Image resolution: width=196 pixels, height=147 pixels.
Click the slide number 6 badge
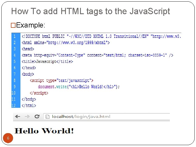[x=8, y=138]
